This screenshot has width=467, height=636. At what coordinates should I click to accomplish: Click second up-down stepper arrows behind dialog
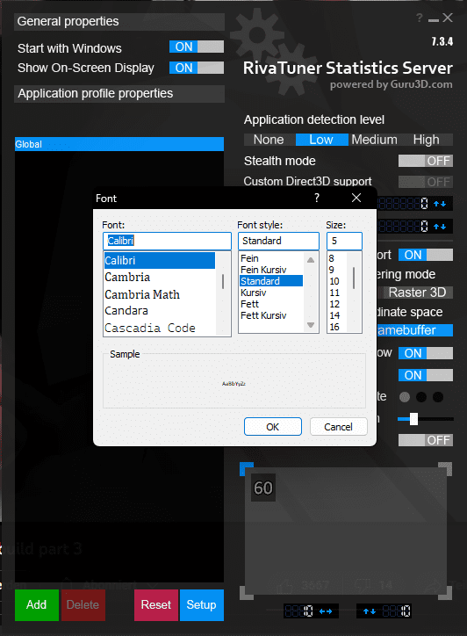[440, 227]
